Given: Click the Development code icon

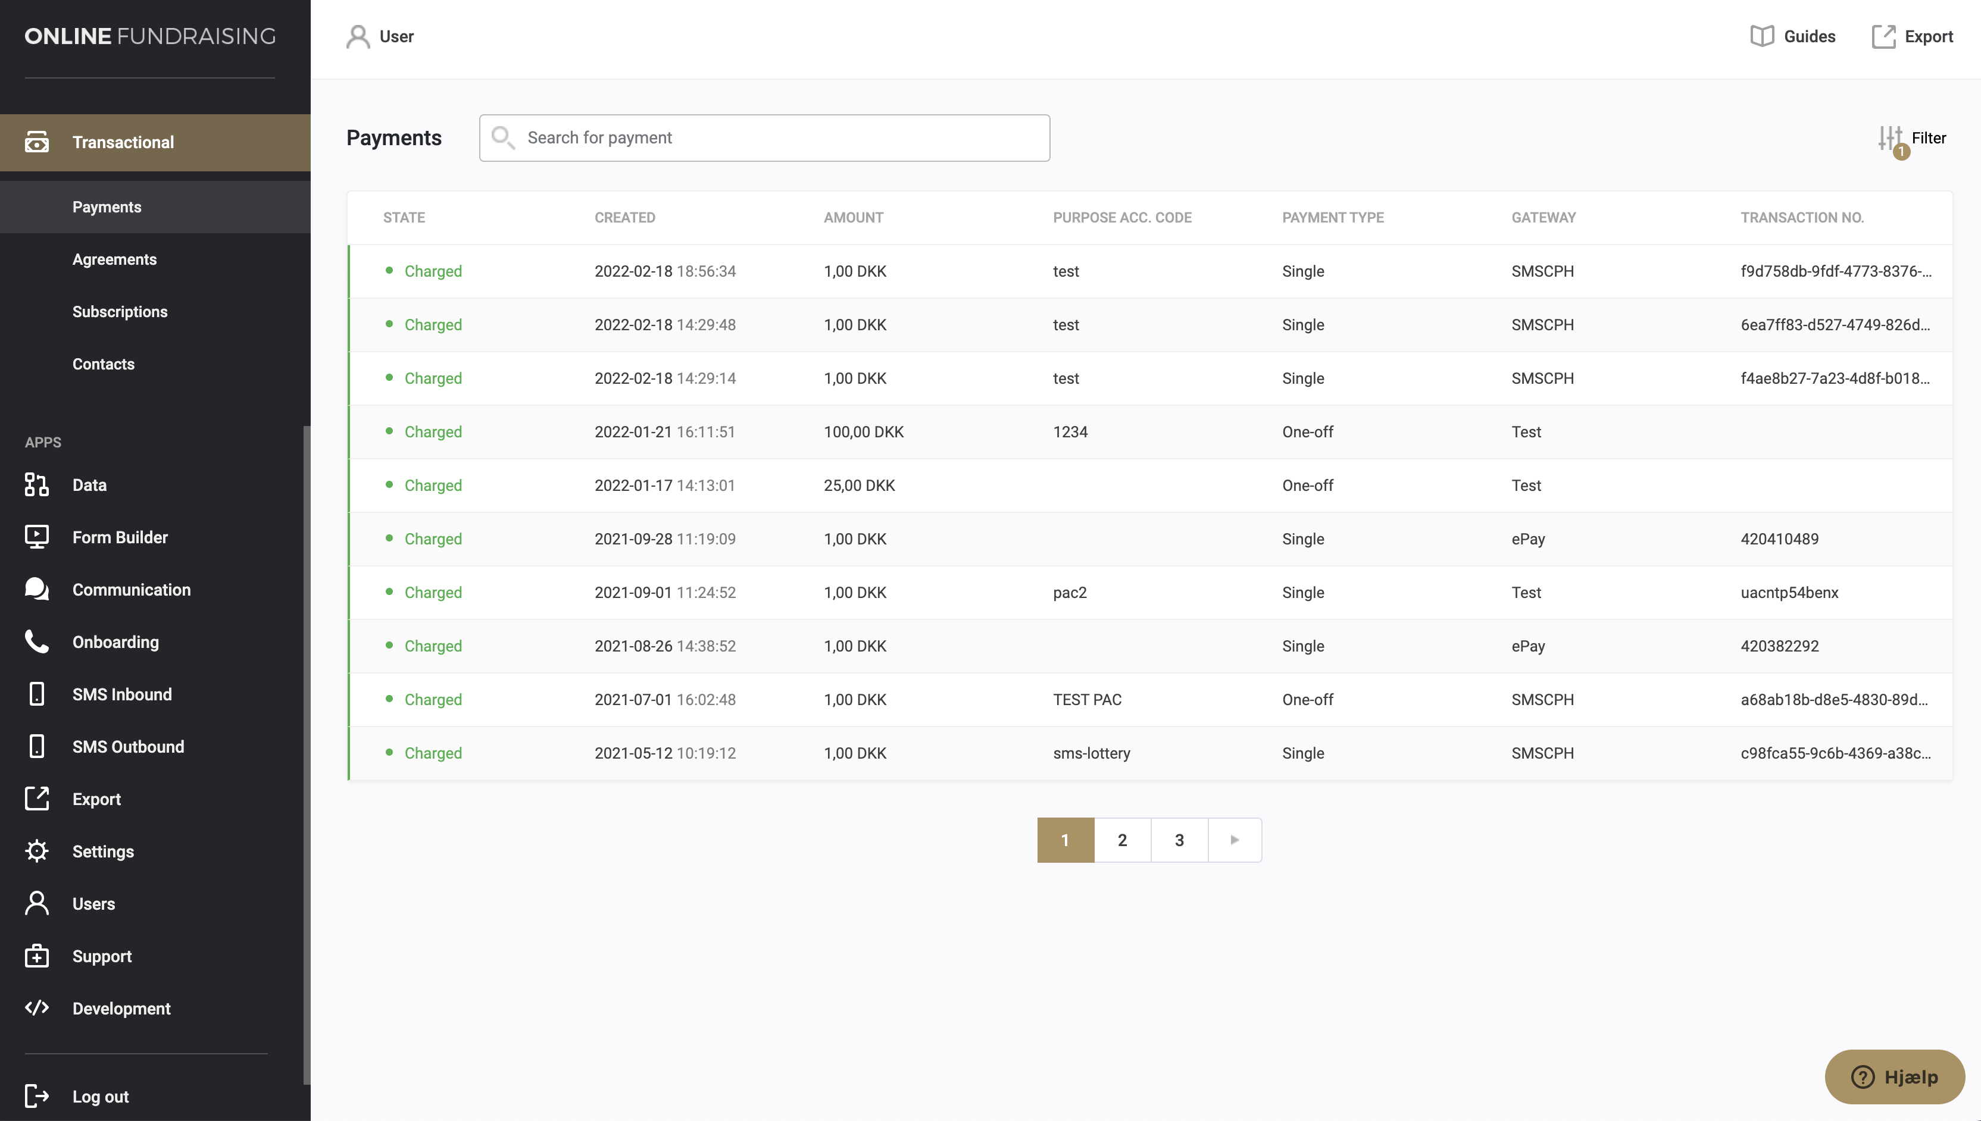Looking at the screenshot, I should point(36,1009).
